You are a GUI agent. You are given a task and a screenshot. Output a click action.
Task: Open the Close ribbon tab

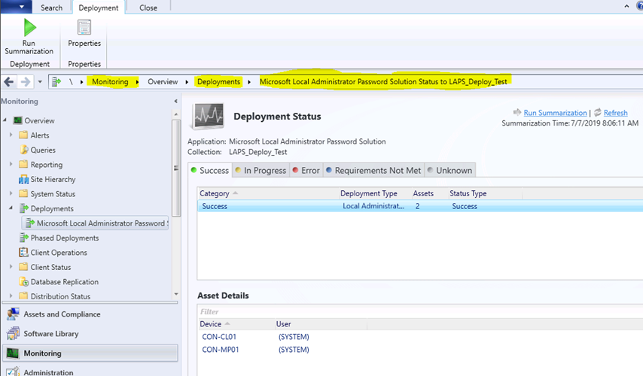click(148, 8)
